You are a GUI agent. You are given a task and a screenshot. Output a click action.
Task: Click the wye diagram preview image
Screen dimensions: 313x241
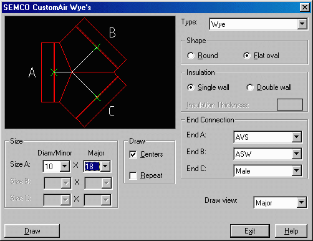point(90,72)
